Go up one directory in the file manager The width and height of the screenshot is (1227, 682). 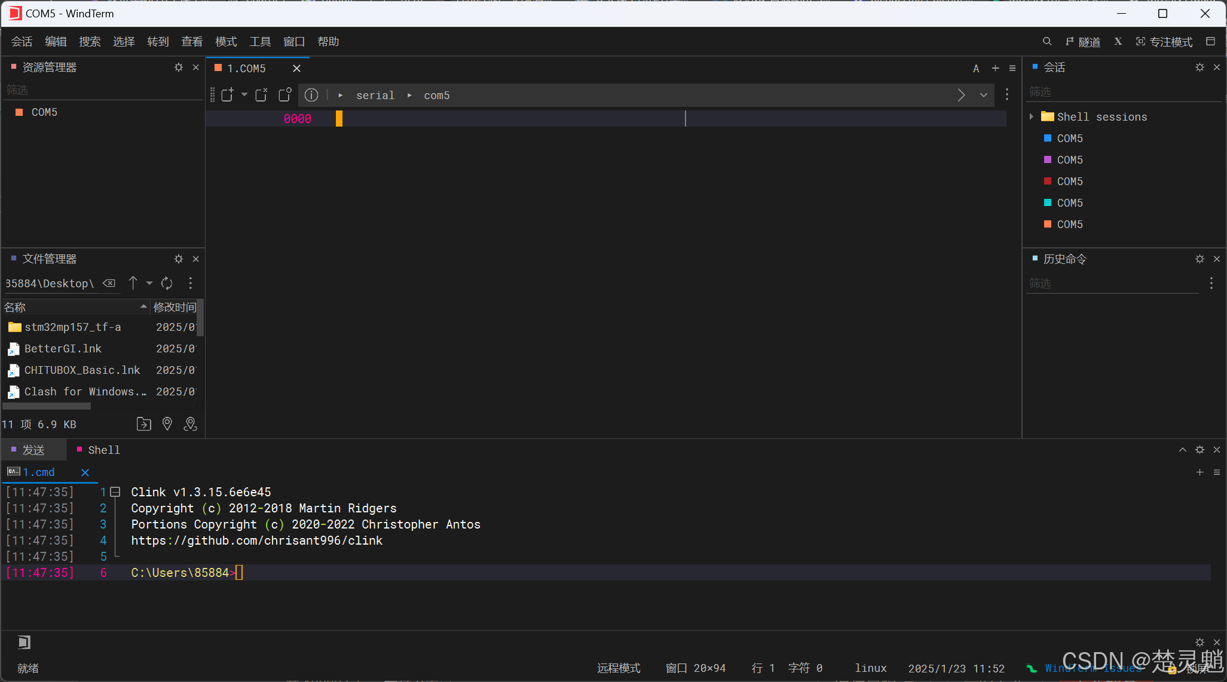[x=133, y=283]
